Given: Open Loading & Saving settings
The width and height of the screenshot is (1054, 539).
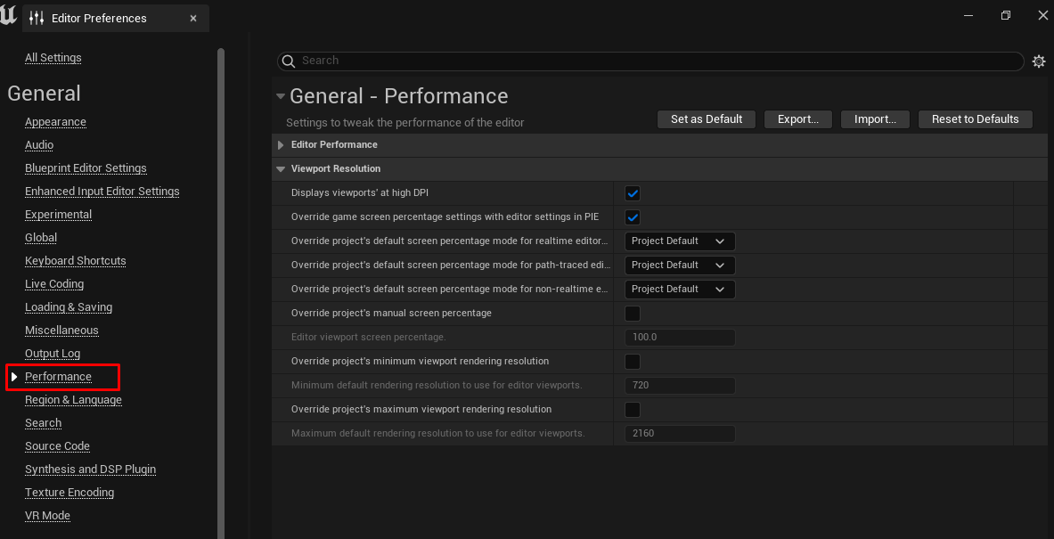Looking at the screenshot, I should tap(69, 307).
